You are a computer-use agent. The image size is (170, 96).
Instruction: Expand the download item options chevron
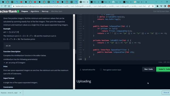pos(20,93)
